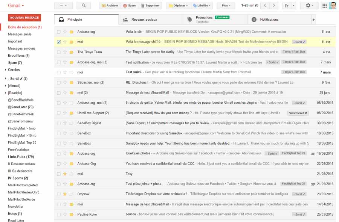Star the Unroll.me Support email
Viewport: 339px width, 222px height.
pyautogui.click(x=65, y=113)
